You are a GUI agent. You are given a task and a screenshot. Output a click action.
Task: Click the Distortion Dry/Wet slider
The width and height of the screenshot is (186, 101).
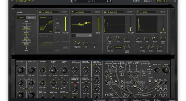click(66, 24)
